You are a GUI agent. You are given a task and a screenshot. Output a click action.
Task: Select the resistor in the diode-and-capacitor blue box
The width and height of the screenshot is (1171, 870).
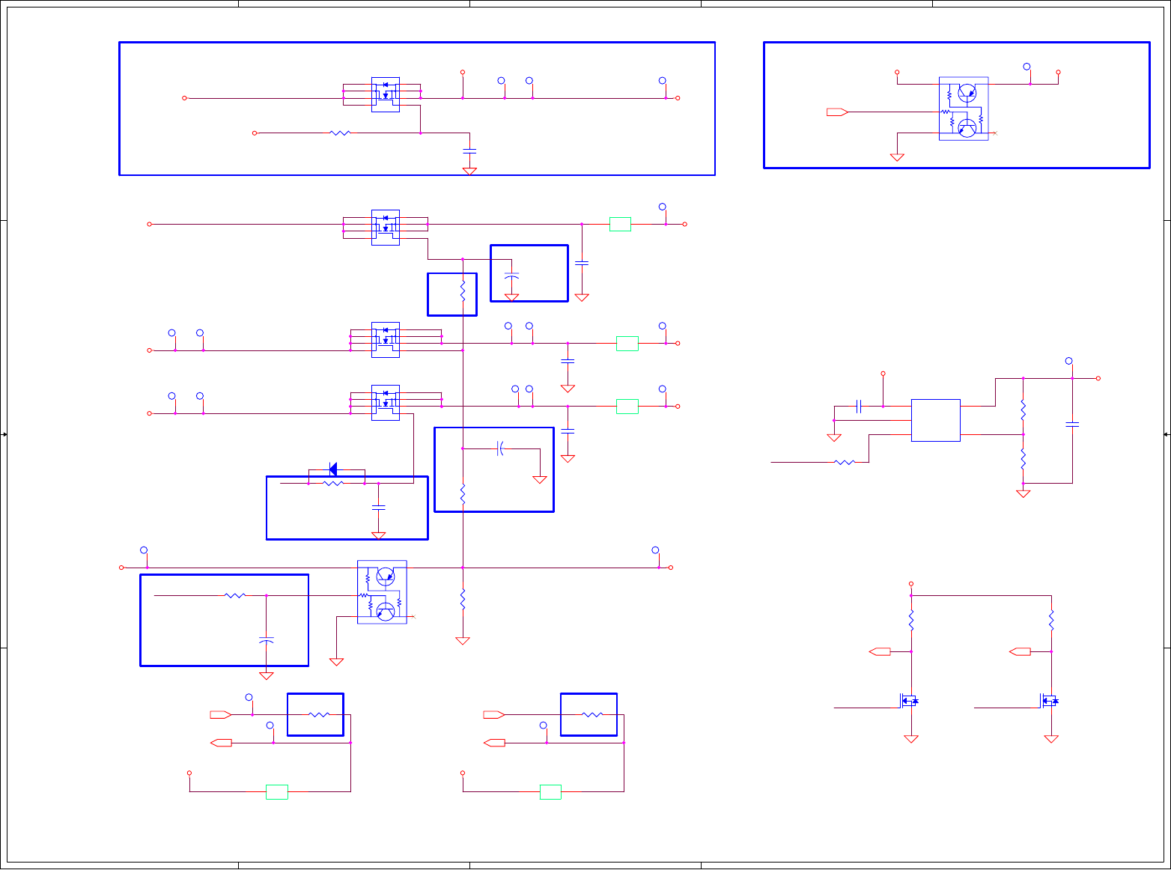pos(333,484)
